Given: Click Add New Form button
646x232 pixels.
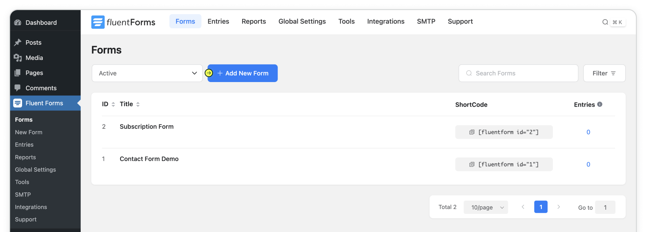Looking at the screenshot, I should (243, 73).
